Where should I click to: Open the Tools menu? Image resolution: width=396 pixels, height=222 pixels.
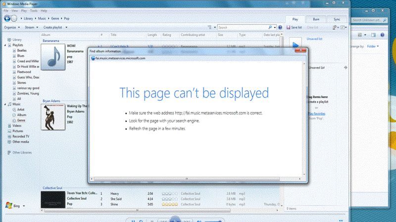(x=34, y=11)
